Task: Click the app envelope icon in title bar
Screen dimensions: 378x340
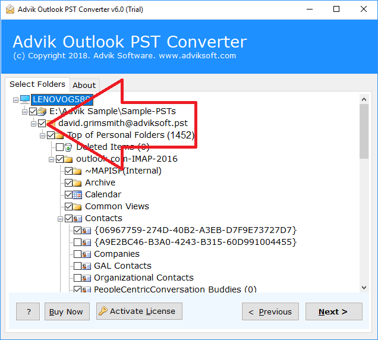Action: click(x=10, y=9)
